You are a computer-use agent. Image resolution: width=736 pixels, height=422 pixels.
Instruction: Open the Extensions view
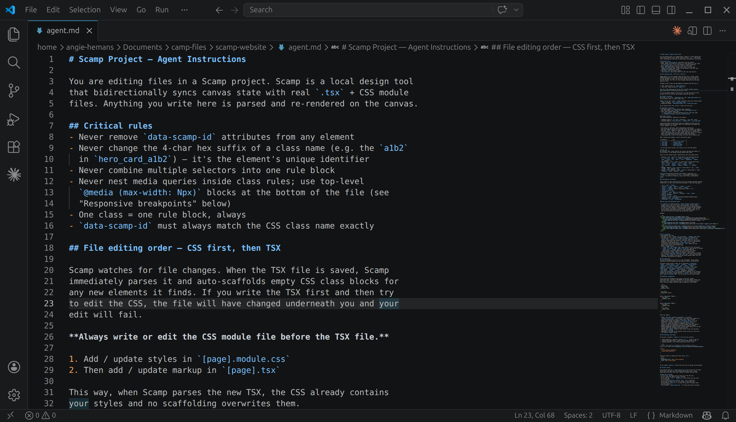[x=14, y=147]
